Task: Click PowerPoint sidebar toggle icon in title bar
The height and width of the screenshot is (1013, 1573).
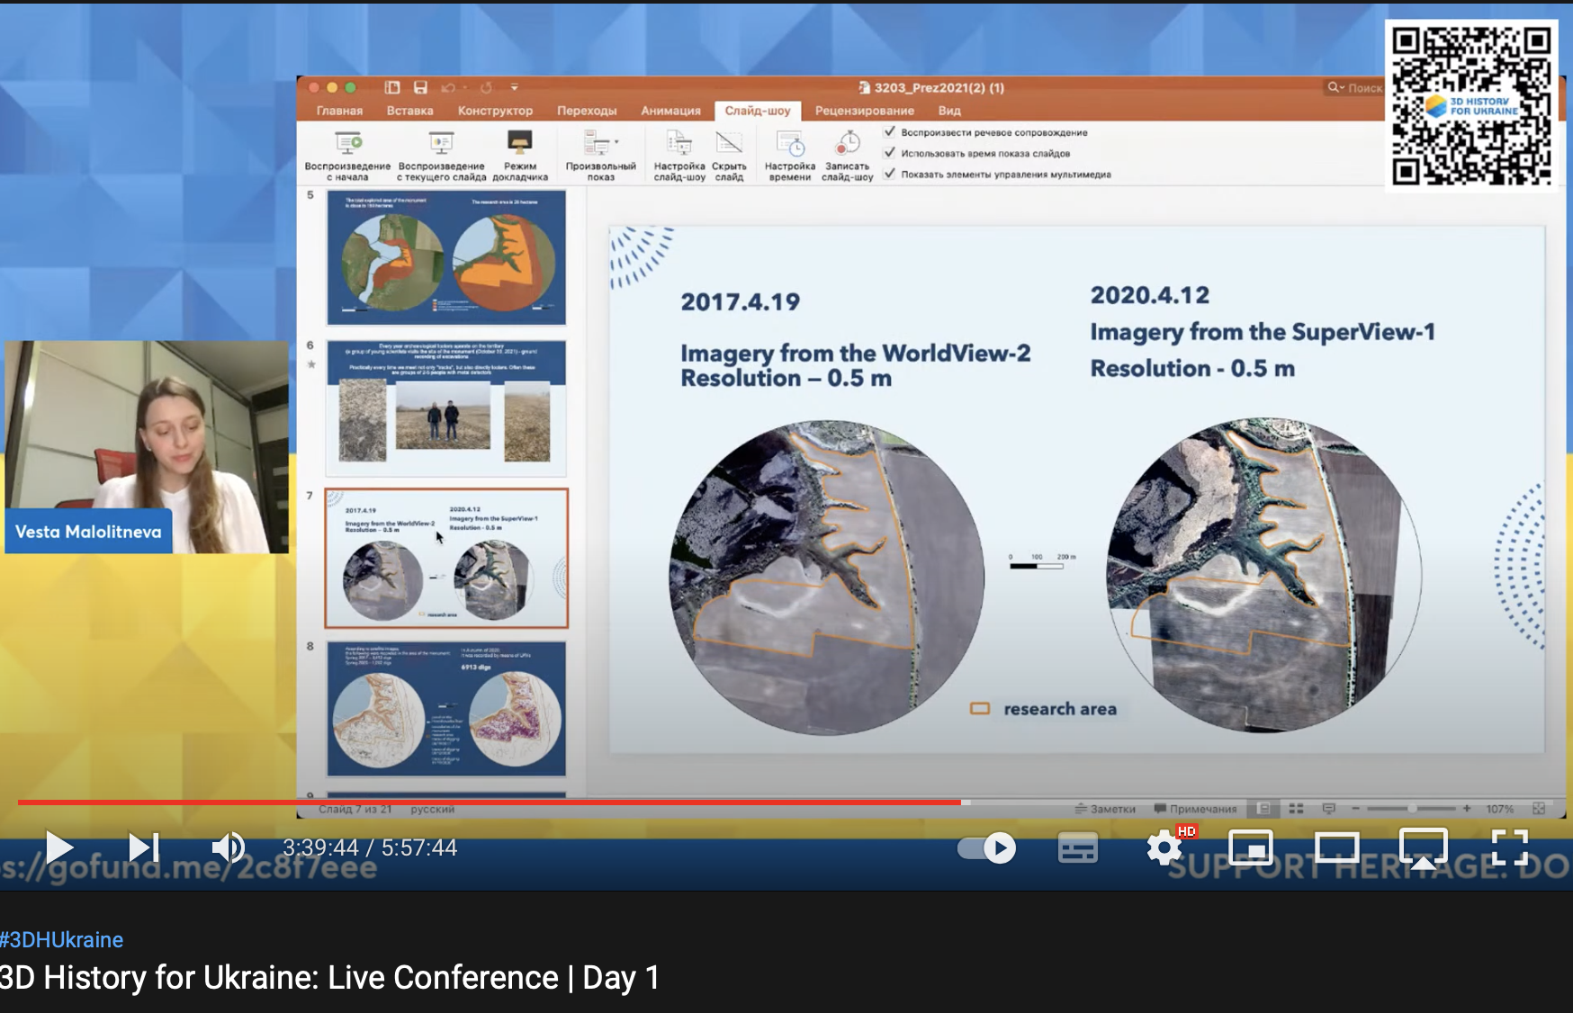Action: tap(391, 87)
